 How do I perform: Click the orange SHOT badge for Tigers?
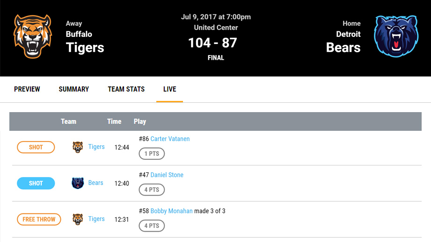(36, 147)
